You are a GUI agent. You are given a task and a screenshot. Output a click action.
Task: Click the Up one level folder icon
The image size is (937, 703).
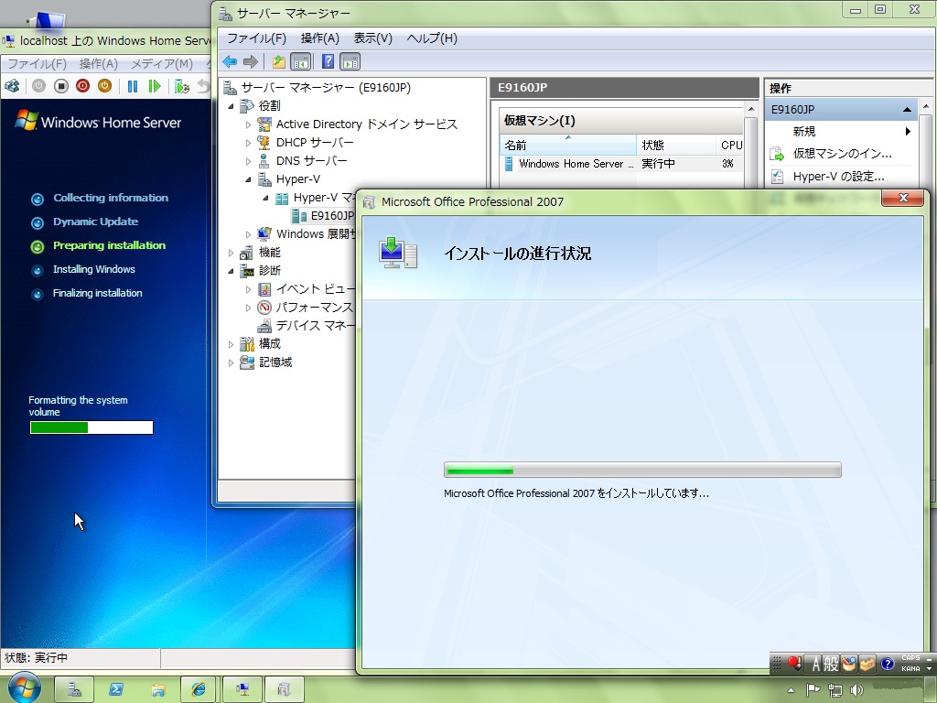pyautogui.click(x=278, y=61)
